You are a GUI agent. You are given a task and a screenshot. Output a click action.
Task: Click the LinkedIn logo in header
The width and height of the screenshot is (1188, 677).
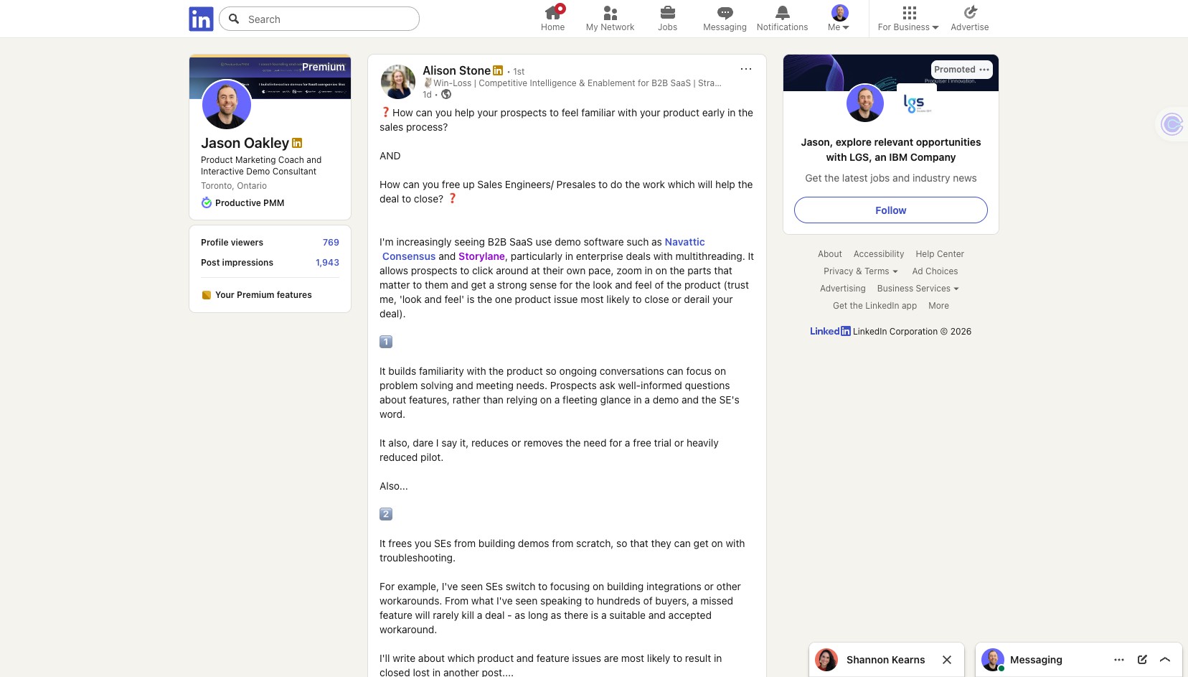201,19
